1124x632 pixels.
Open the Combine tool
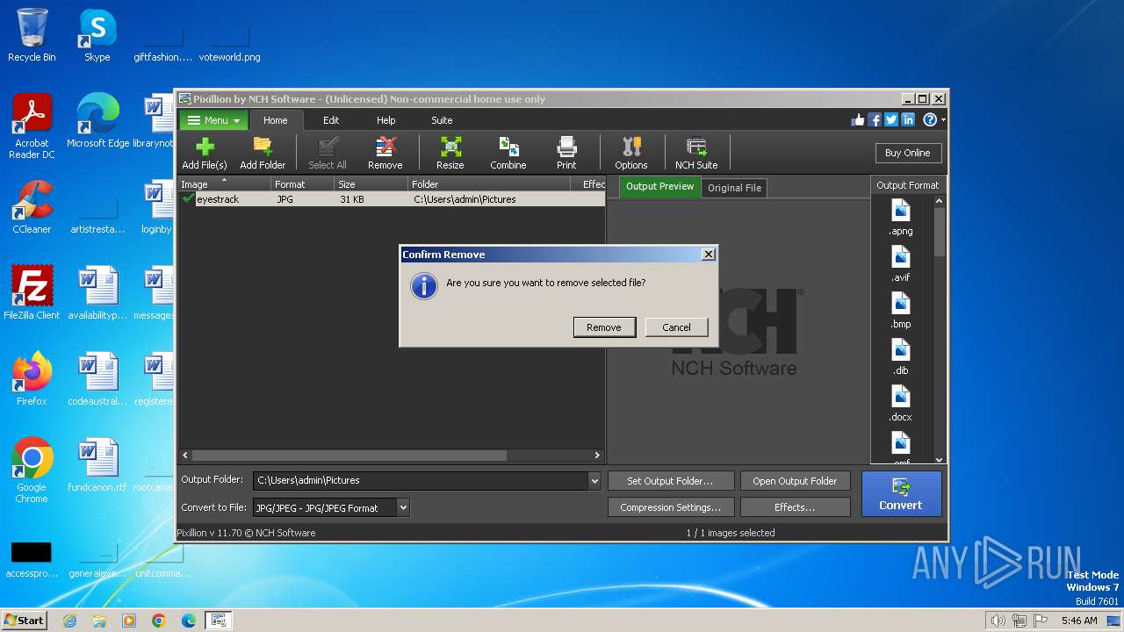click(508, 153)
